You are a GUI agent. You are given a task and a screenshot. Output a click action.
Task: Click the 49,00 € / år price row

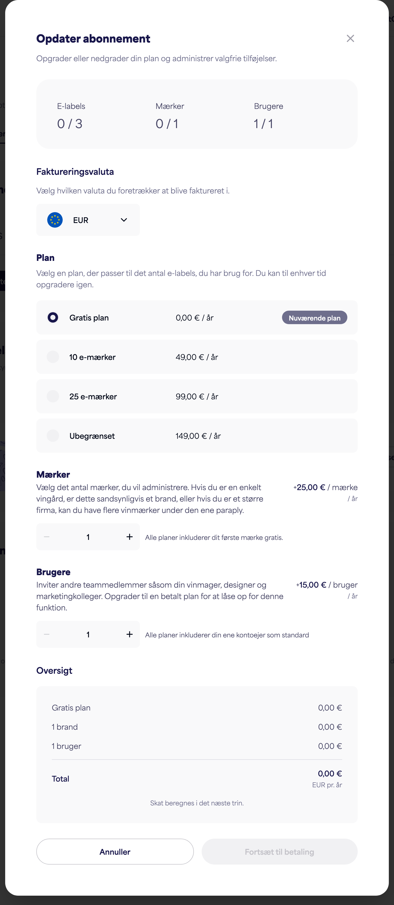coord(197,357)
